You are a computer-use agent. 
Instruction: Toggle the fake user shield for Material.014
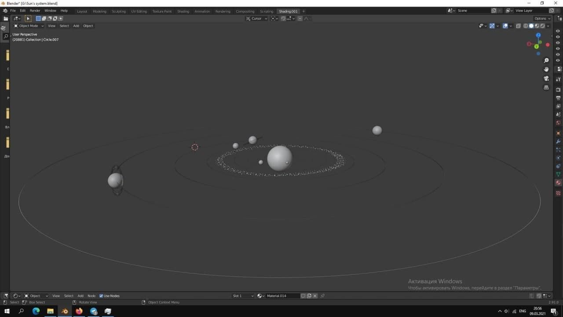[303, 296]
